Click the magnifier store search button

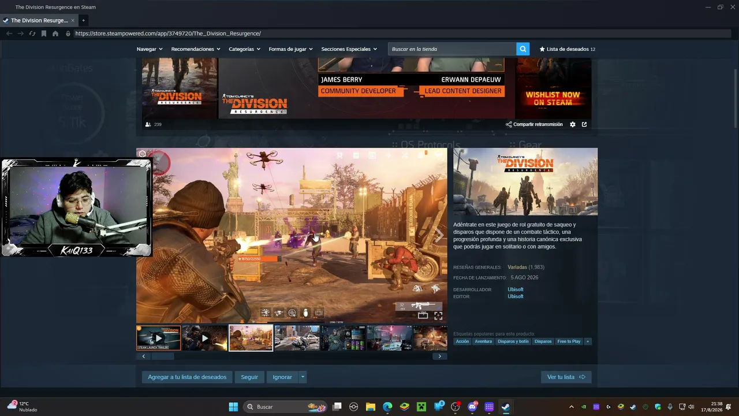[523, 49]
